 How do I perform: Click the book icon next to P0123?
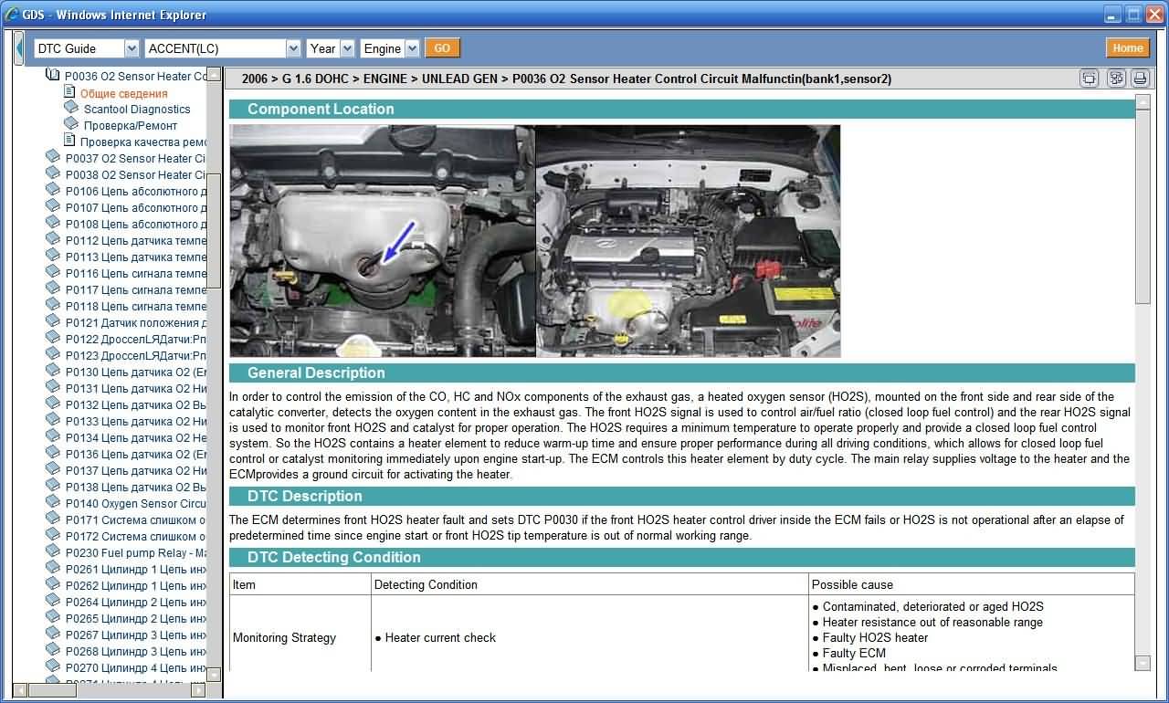coord(53,354)
